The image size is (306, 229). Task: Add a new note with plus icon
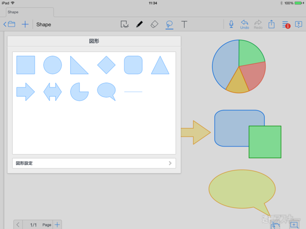pos(25,24)
